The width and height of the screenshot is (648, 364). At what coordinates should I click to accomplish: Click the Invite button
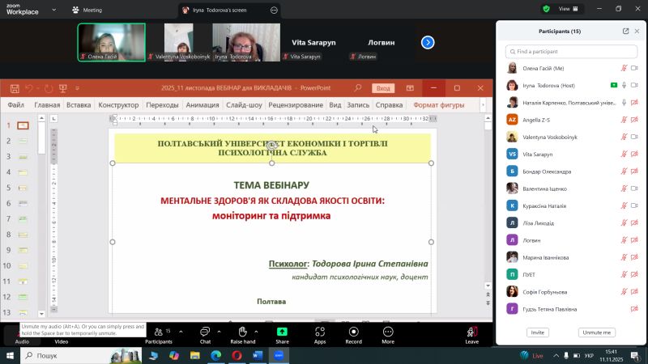[536, 332]
